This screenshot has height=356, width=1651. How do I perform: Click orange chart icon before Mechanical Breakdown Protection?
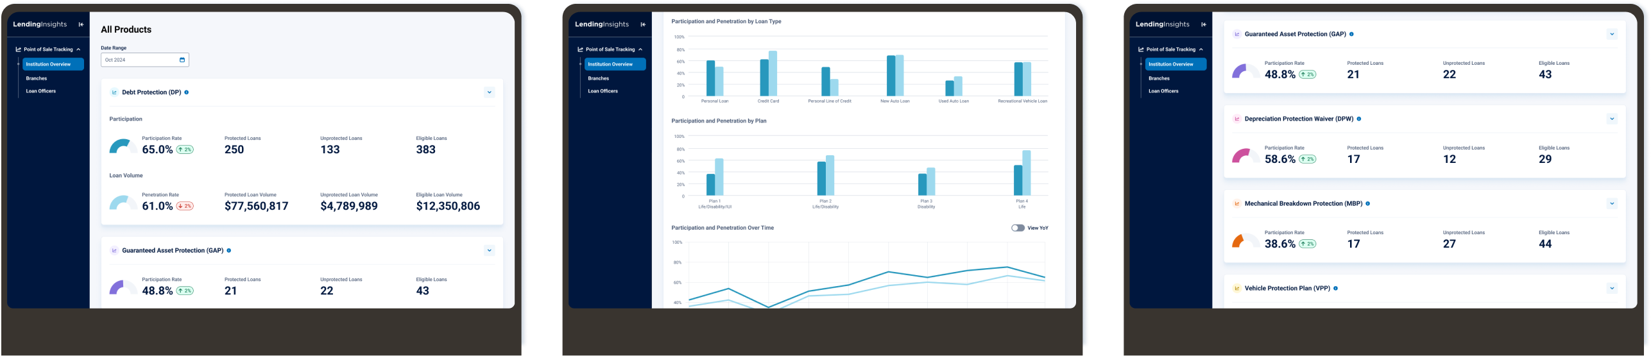coord(1237,204)
